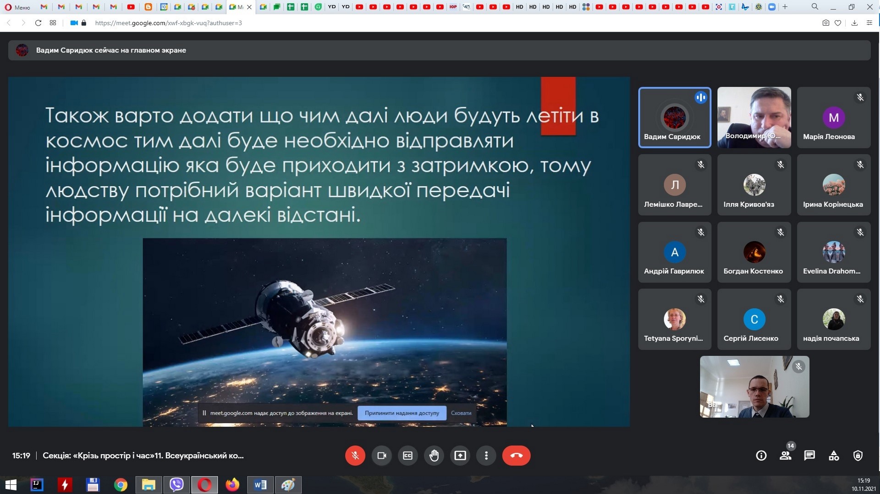Raise your hand in the meeting
Screen dimensions: 880x494
(x=434, y=456)
